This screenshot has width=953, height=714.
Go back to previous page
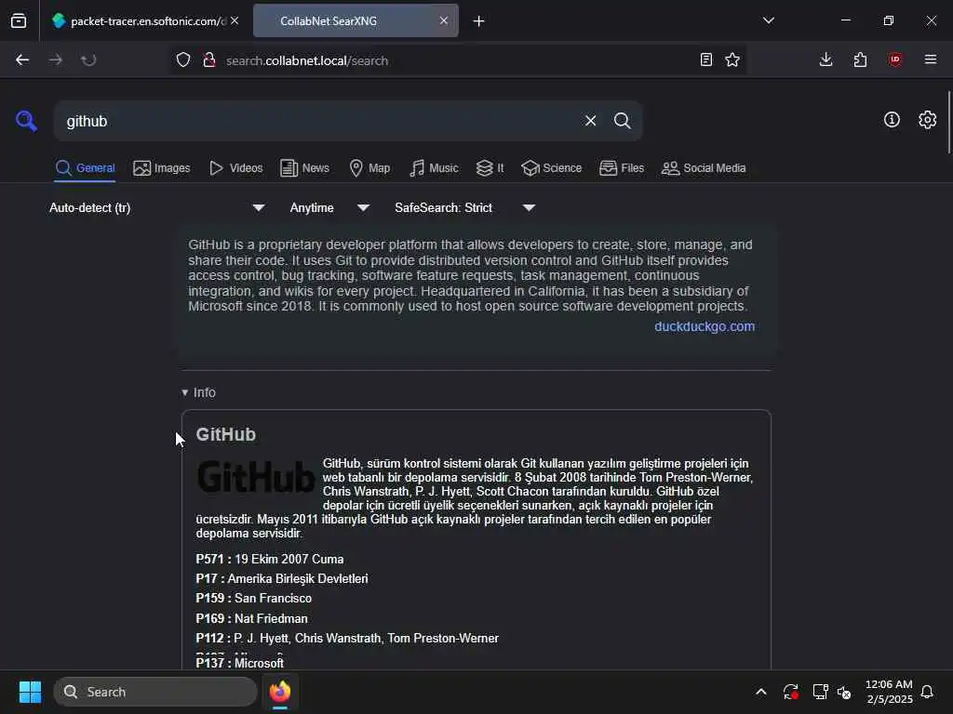tap(22, 60)
